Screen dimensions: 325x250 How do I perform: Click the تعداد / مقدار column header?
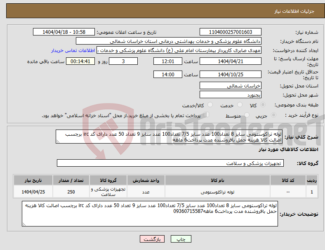(x=71, y=180)
